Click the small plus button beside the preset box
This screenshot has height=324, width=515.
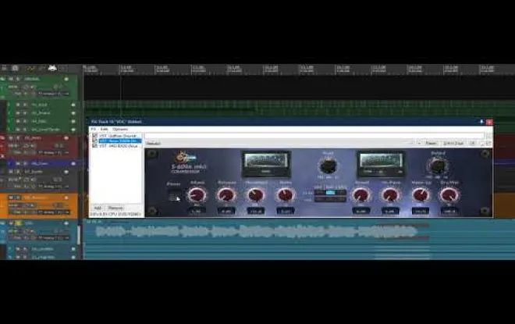click(x=419, y=144)
